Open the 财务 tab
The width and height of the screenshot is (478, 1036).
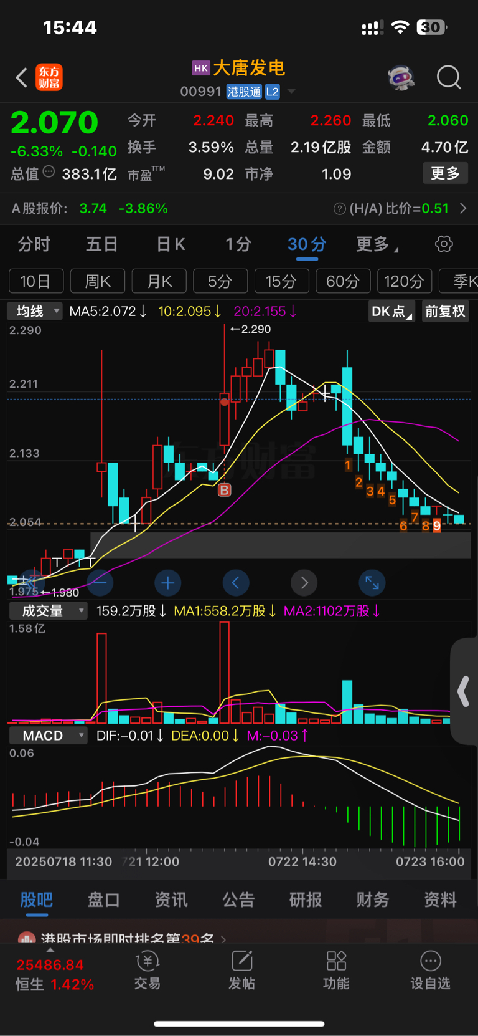click(x=373, y=899)
